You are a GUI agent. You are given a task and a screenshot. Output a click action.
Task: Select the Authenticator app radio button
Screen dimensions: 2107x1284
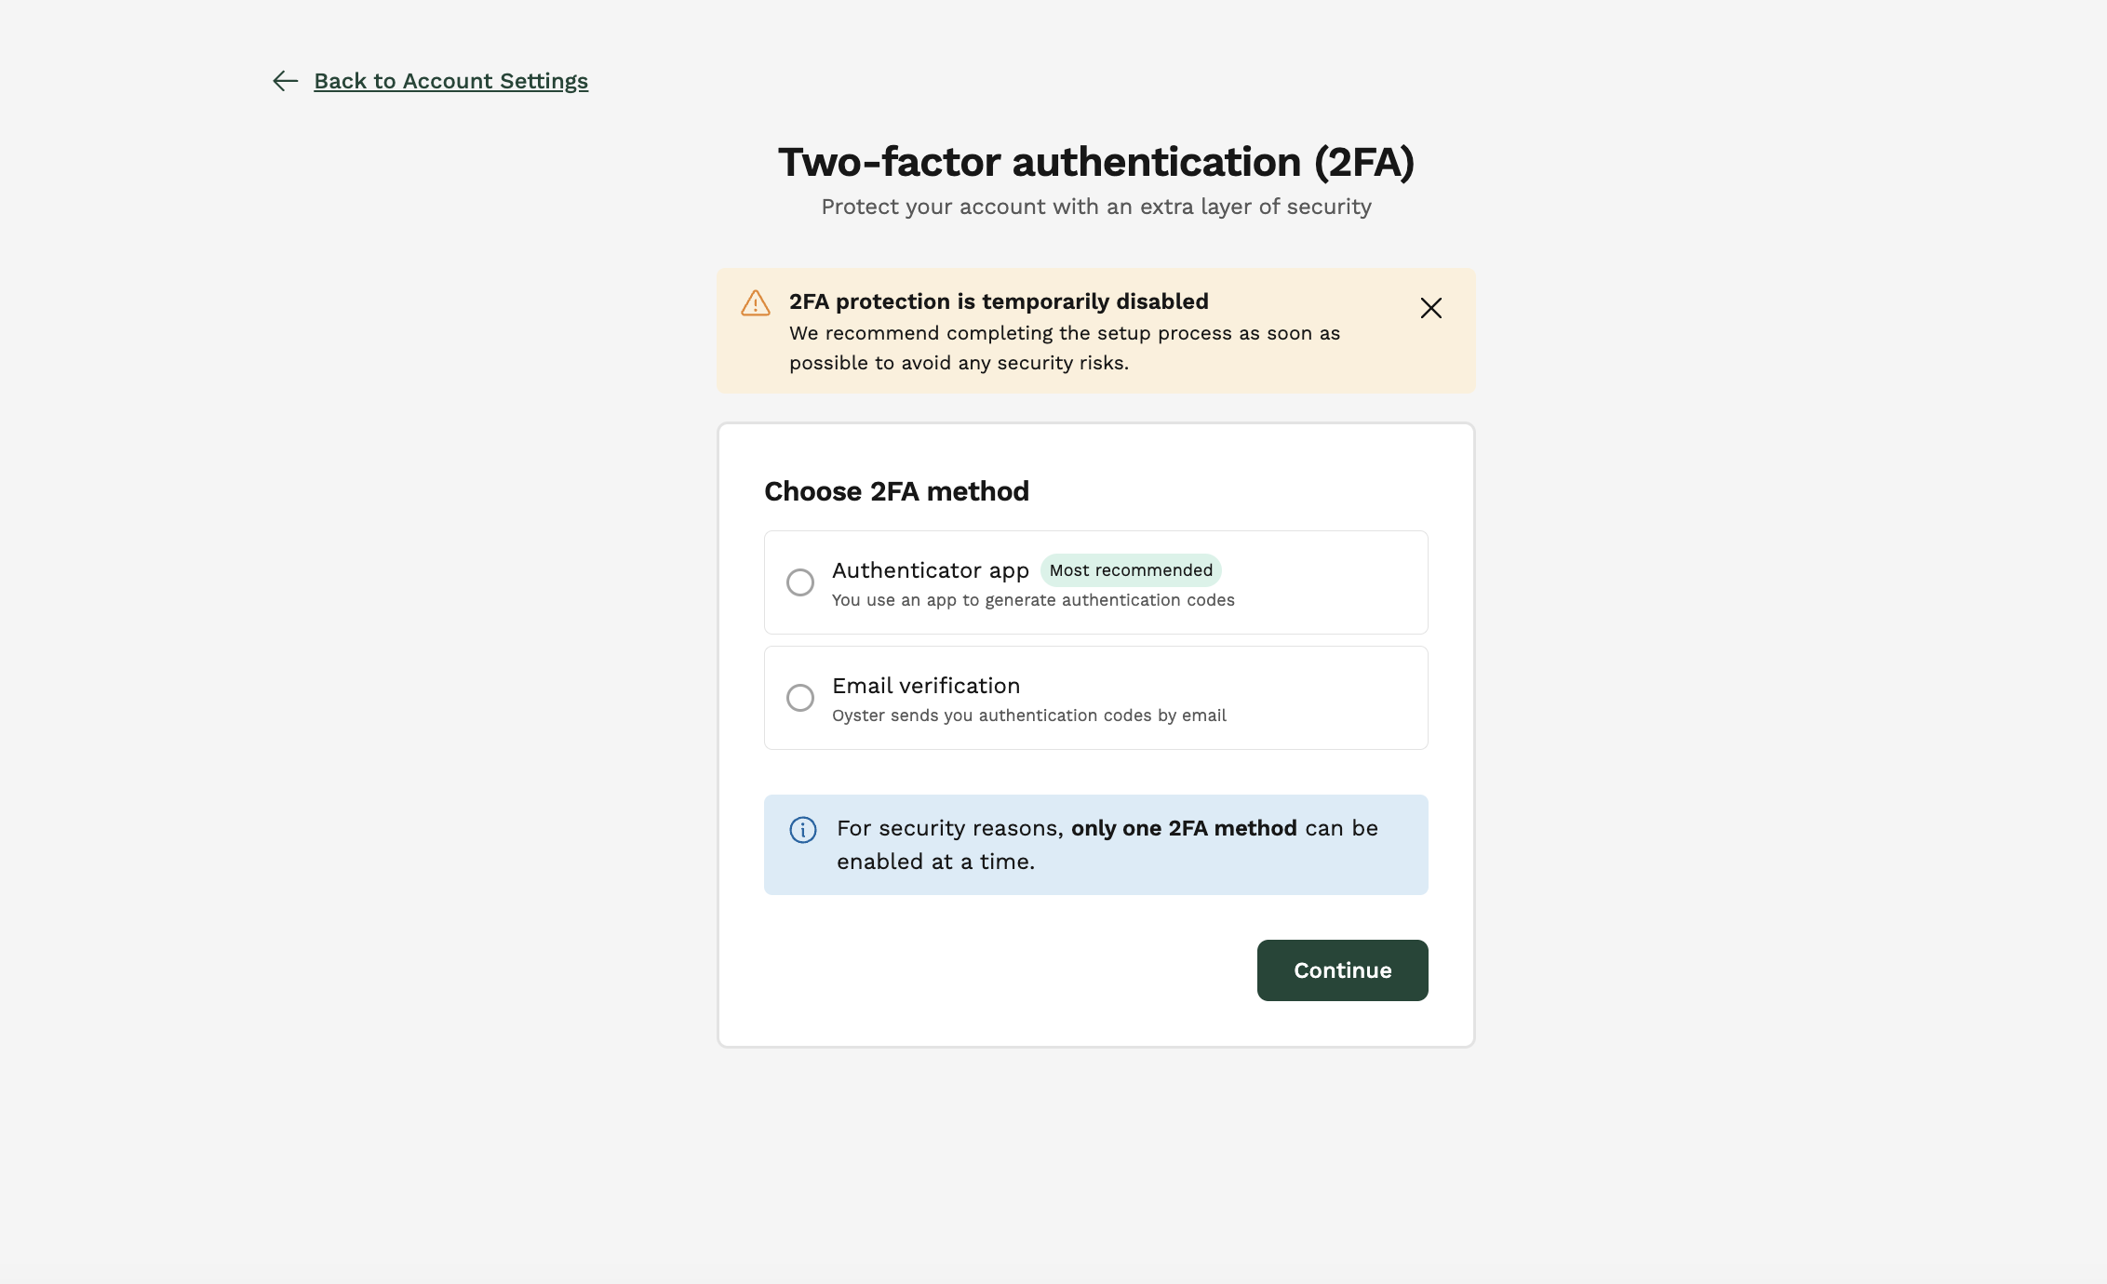(800, 582)
